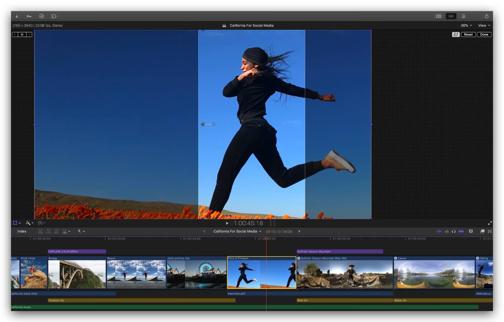Select the Bike sfx audio clip

tap(345, 300)
